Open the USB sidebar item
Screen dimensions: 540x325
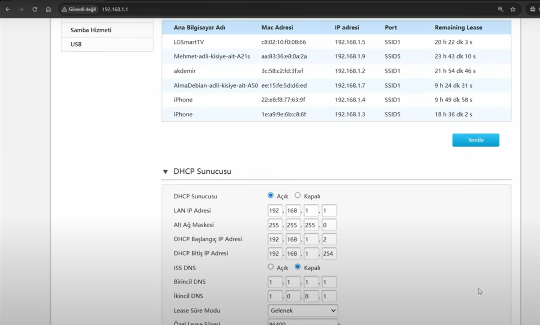[76, 44]
